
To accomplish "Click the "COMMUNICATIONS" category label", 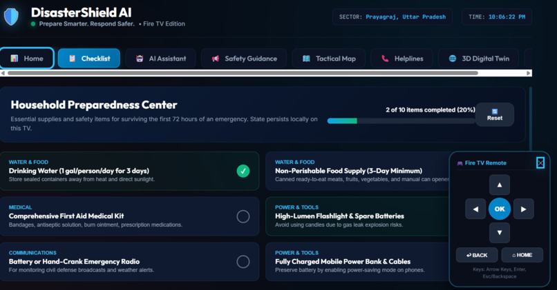I will click(32, 253).
